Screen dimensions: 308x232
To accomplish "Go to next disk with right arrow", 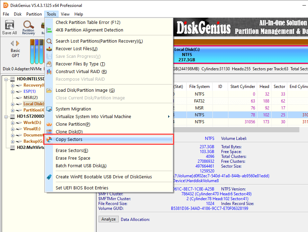I will click(x=18, y=43).
